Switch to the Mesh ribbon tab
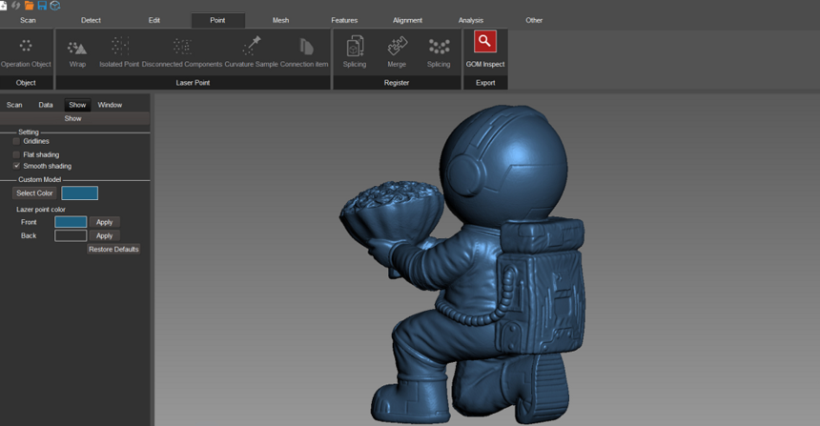 click(x=281, y=20)
